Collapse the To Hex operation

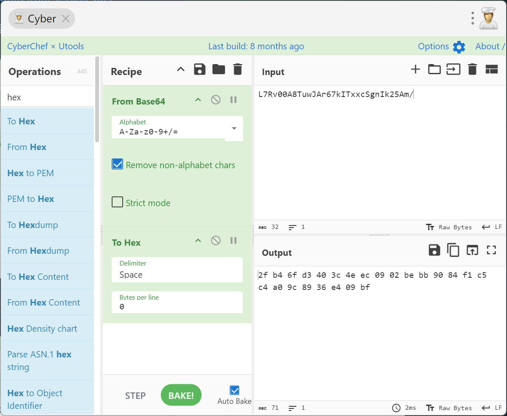tap(198, 241)
